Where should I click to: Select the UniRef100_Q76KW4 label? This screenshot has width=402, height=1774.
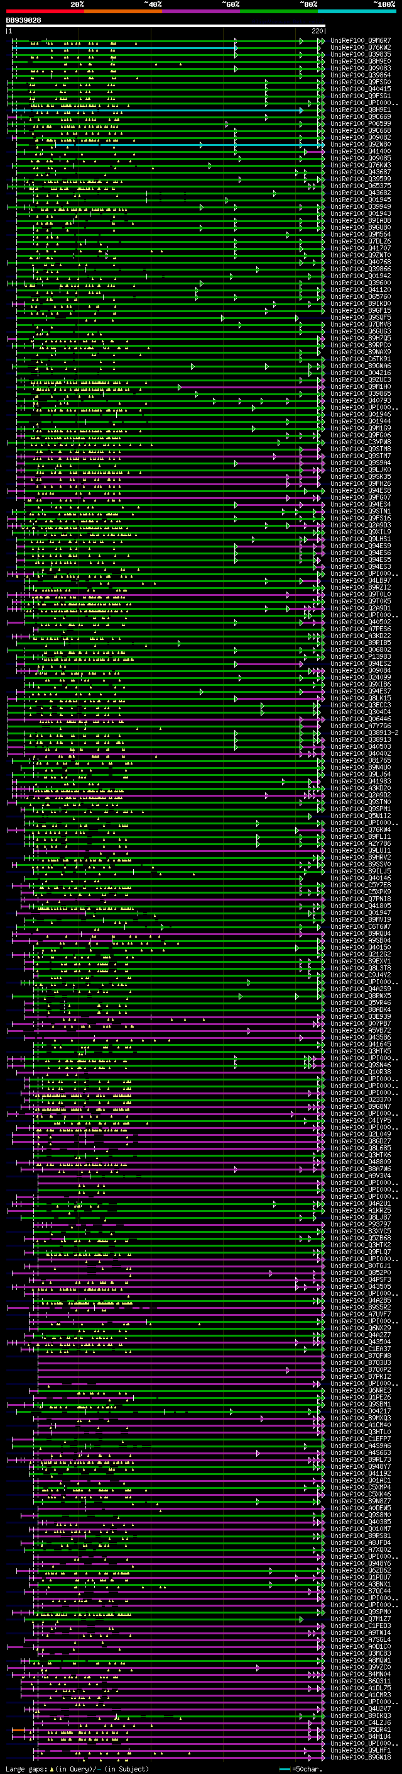click(361, 830)
